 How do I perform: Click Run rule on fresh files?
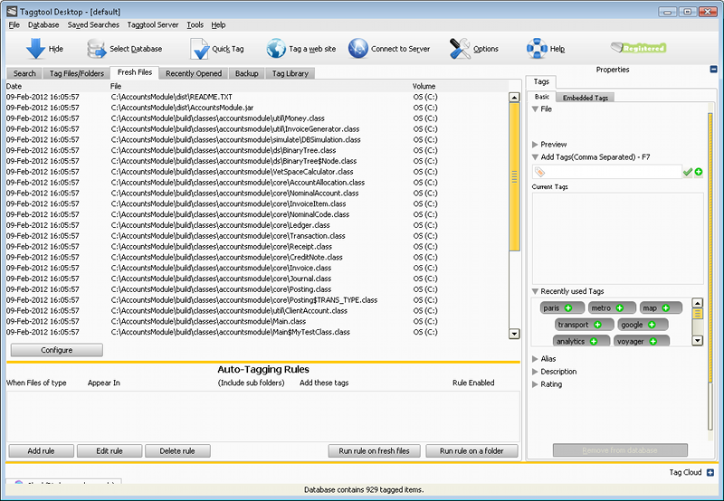pyautogui.click(x=374, y=450)
